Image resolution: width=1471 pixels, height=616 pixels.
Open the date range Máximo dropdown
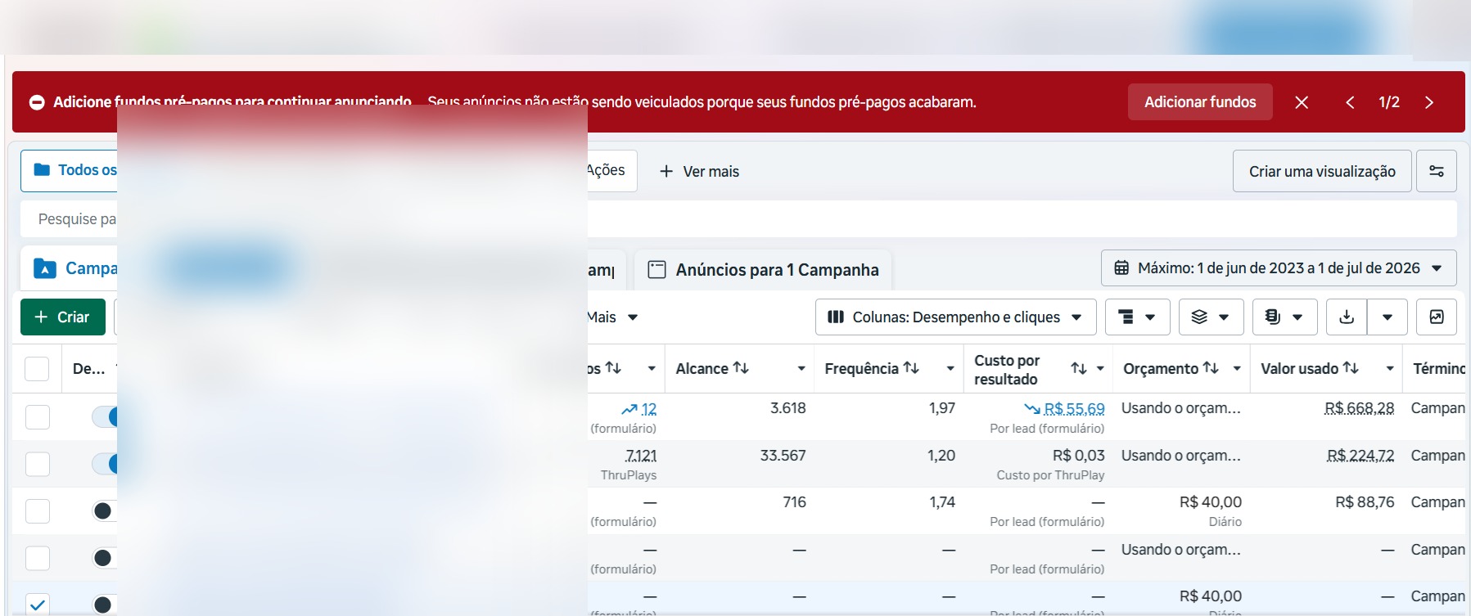click(x=1279, y=268)
